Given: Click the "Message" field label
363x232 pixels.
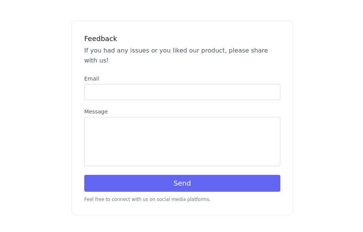Looking at the screenshot, I should coord(96,112).
